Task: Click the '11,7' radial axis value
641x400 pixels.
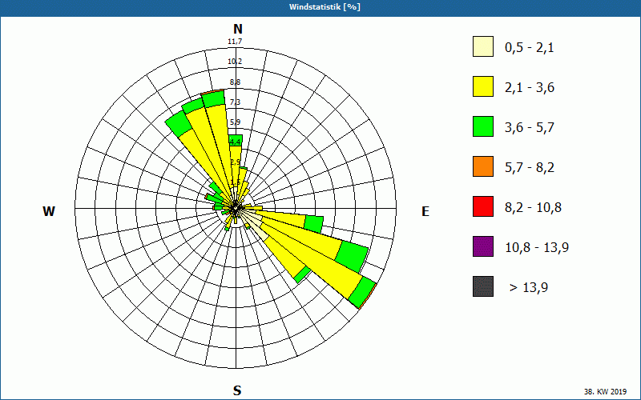Action: [x=235, y=42]
